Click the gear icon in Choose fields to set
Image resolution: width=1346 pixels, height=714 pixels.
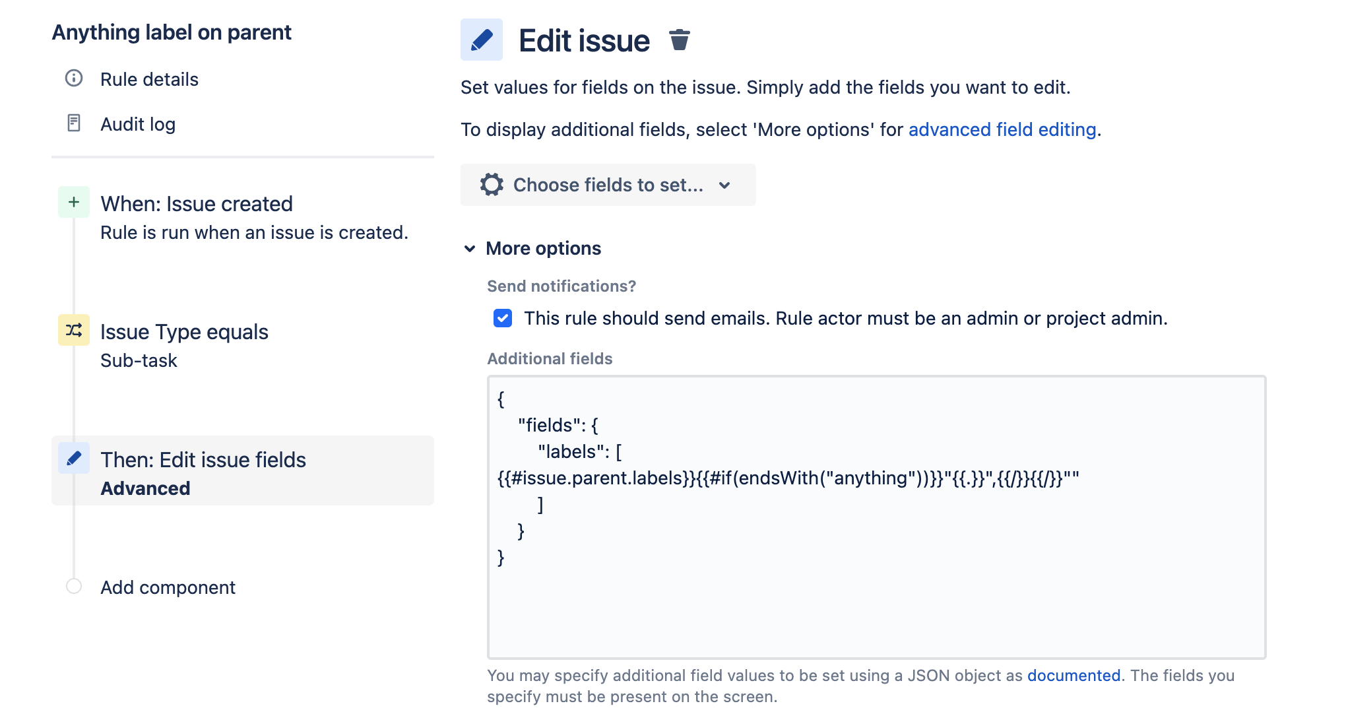492,185
